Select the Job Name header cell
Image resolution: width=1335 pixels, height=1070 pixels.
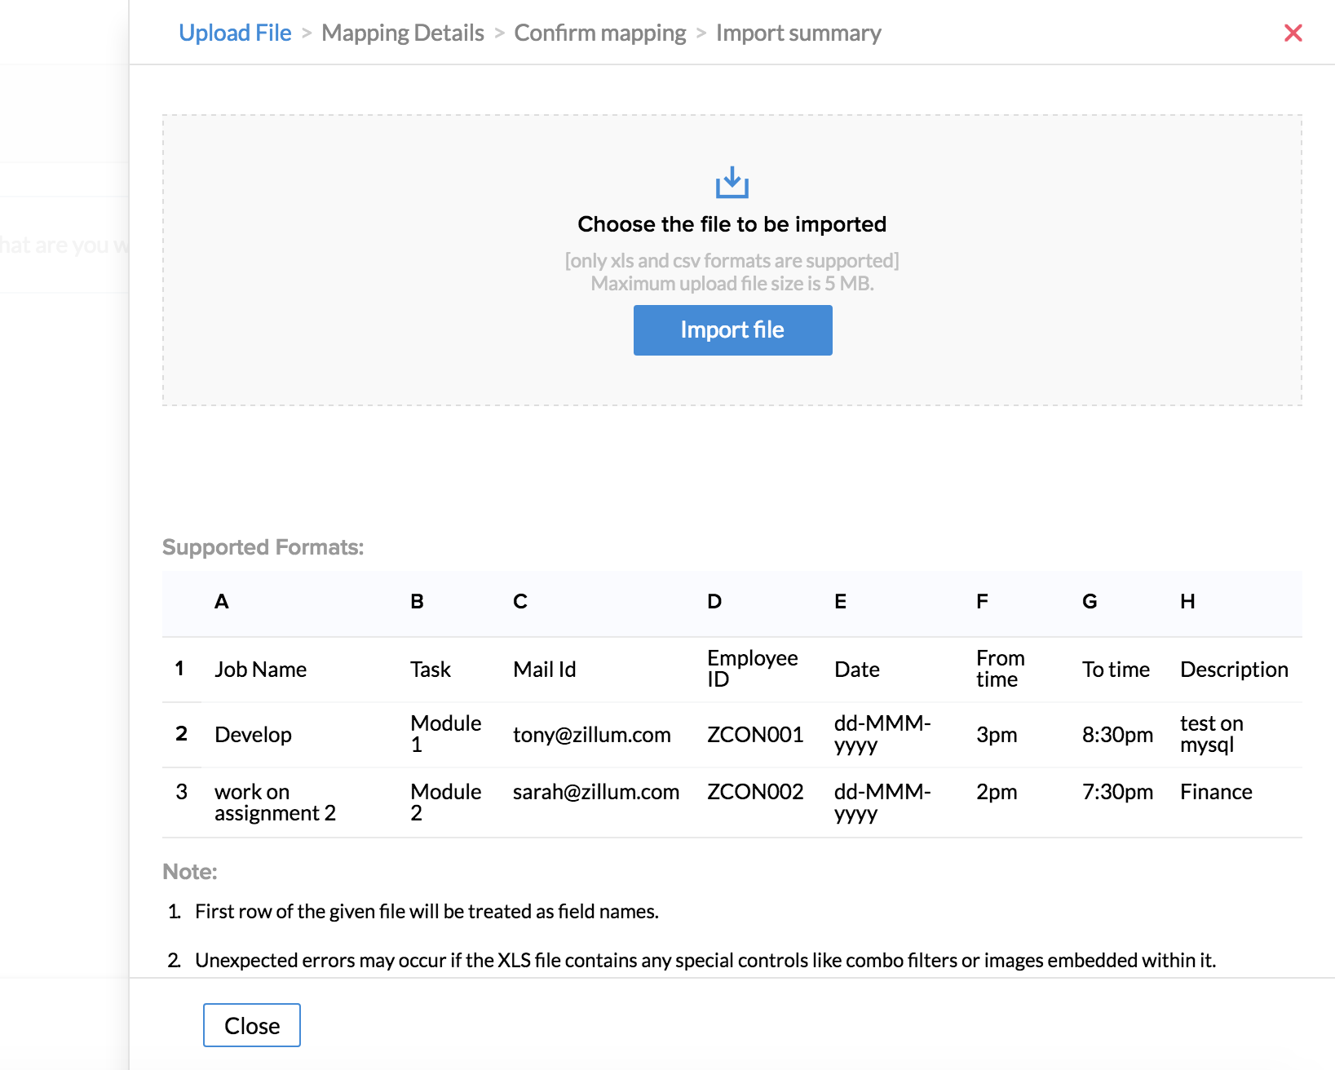(x=260, y=670)
